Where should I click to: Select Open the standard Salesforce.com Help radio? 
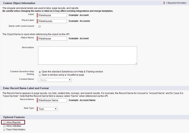40,72
